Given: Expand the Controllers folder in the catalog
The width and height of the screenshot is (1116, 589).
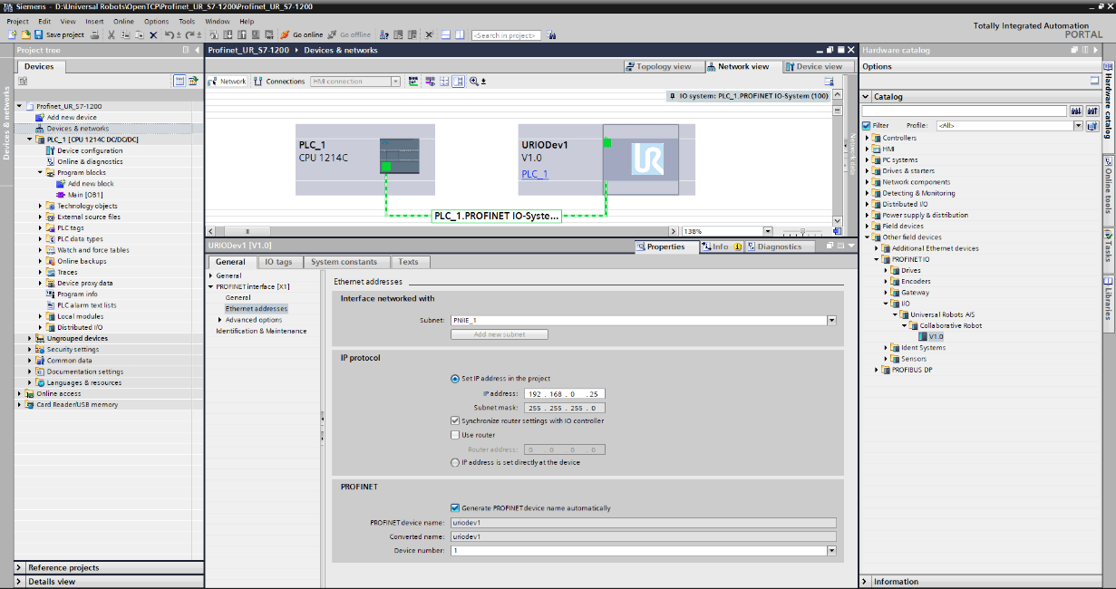Looking at the screenshot, I should click(869, 138).
